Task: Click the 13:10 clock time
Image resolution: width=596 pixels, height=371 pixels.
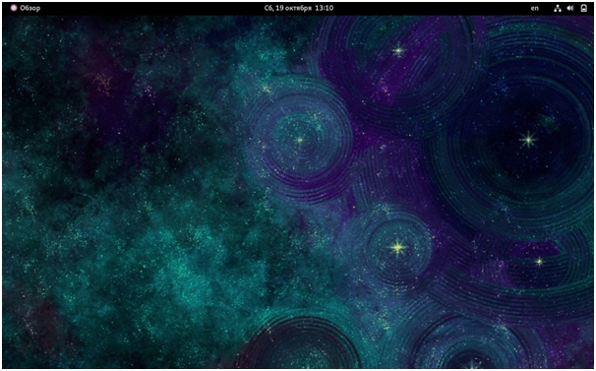Action: pyautogui.click(x=325, y=8)
